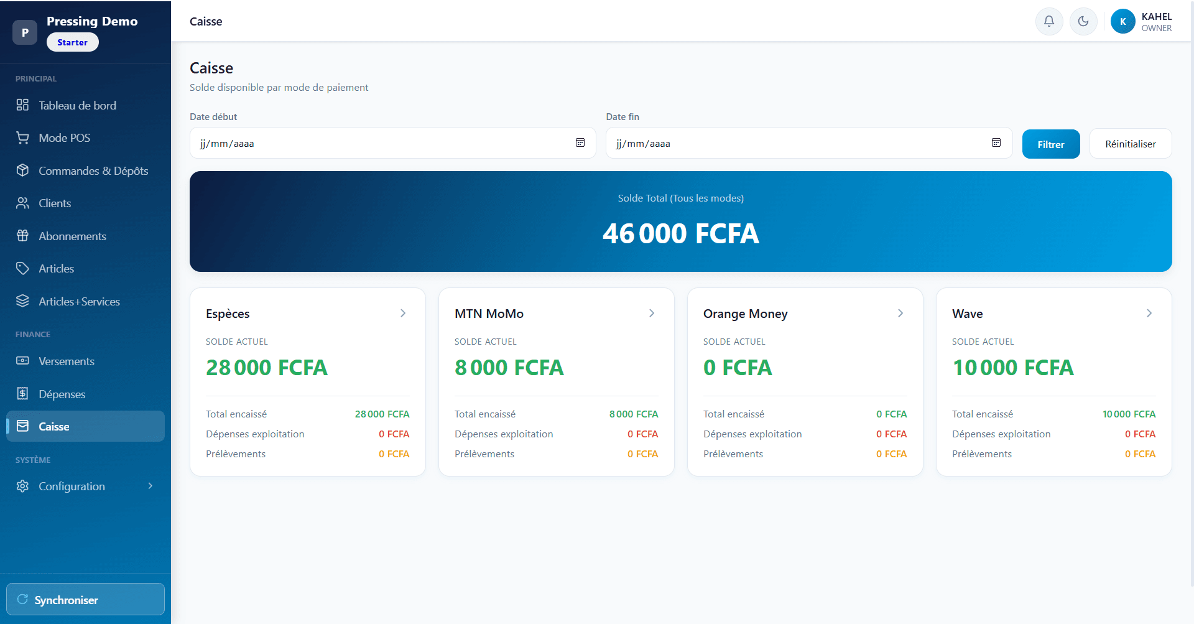Screen dimensions: 1194x624
Task: Click the Configuration gear icon
Action: tap(22, 486)
